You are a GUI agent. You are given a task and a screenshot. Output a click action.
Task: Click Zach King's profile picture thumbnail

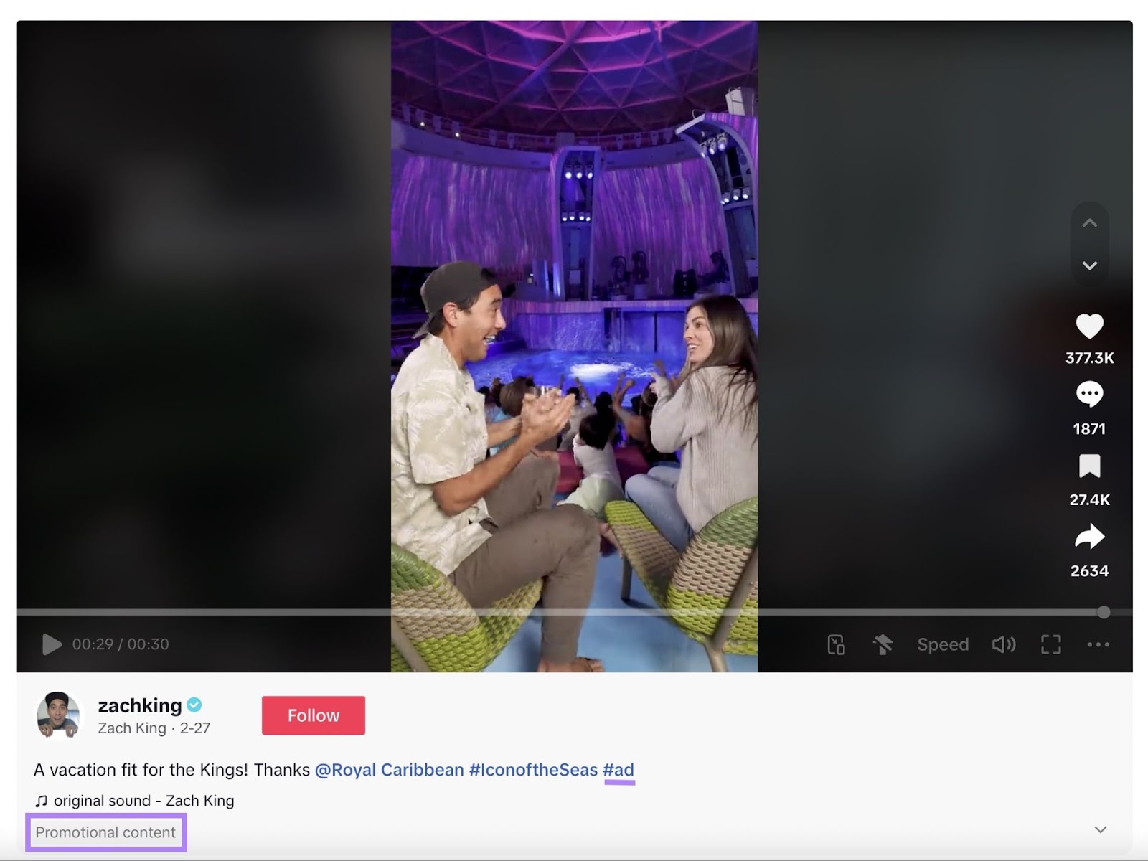coord(61,715)
